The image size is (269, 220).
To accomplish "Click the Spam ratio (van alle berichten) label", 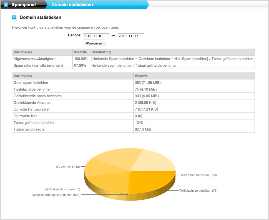I will (38, 65).
